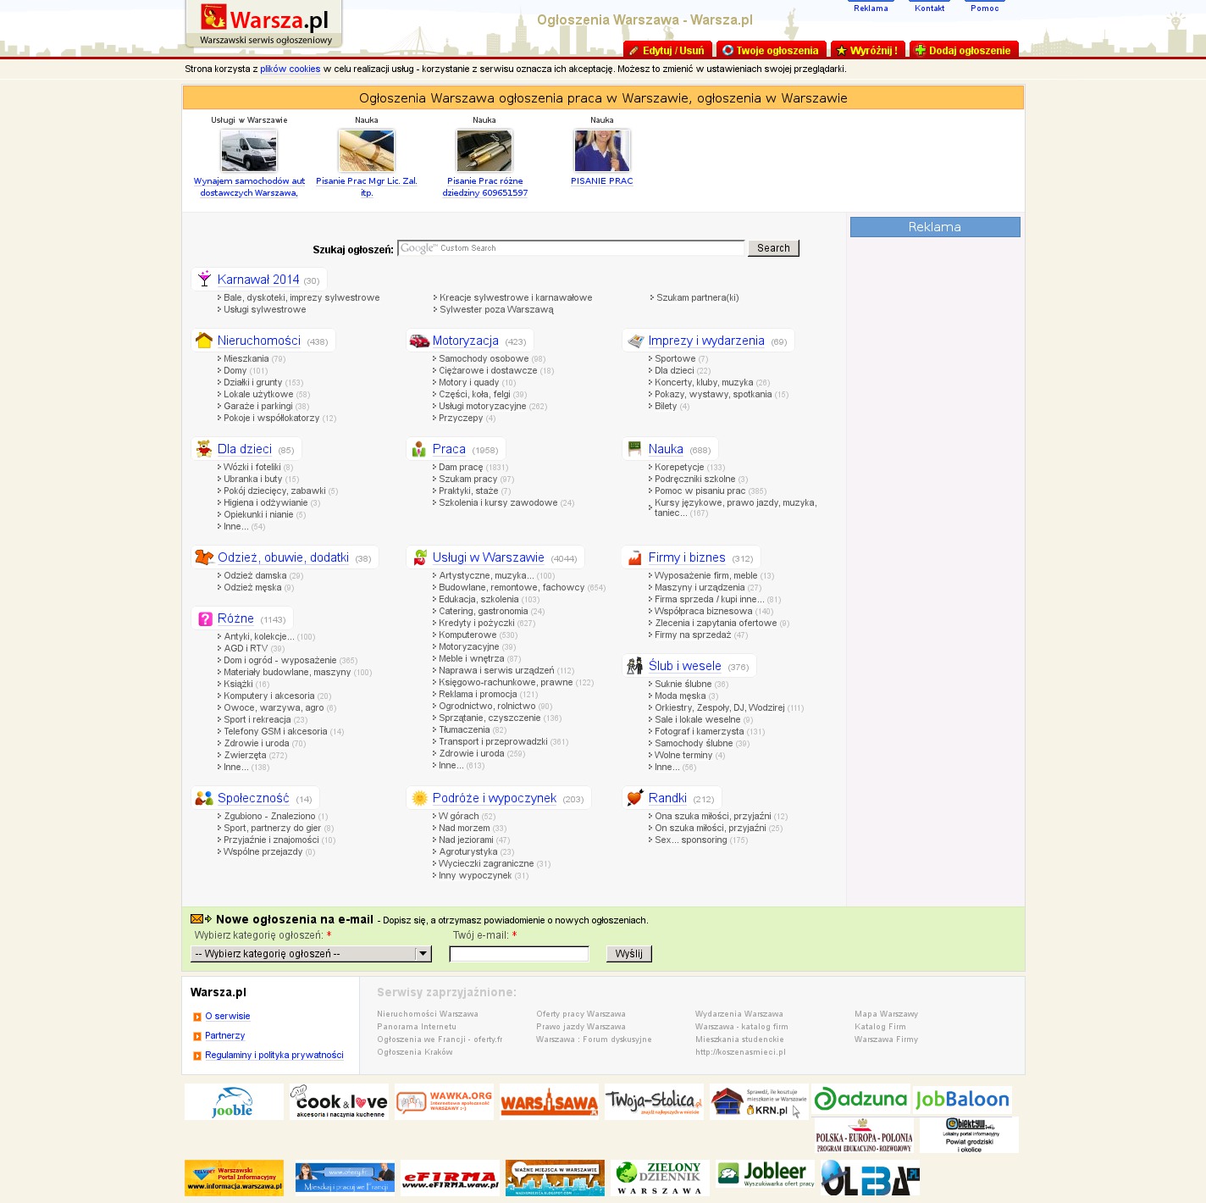Click the eFirma partner logo

pos(450,1178)
